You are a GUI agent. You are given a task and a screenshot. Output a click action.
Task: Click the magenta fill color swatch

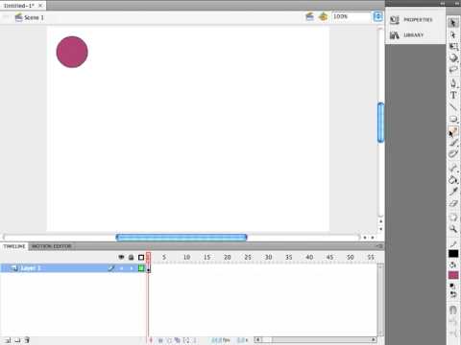(453, 275)
